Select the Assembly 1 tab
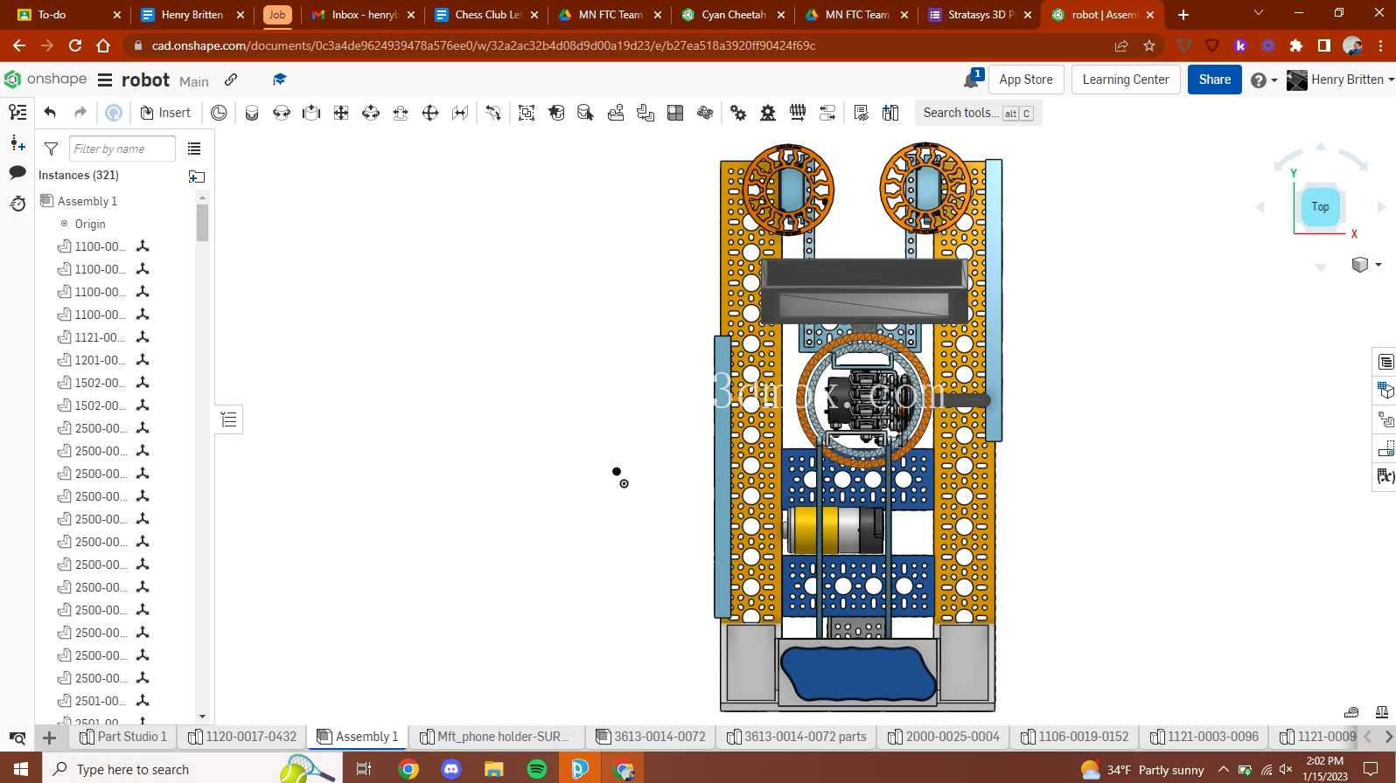Screen dimensions: 1396x783 coord(358,737)
